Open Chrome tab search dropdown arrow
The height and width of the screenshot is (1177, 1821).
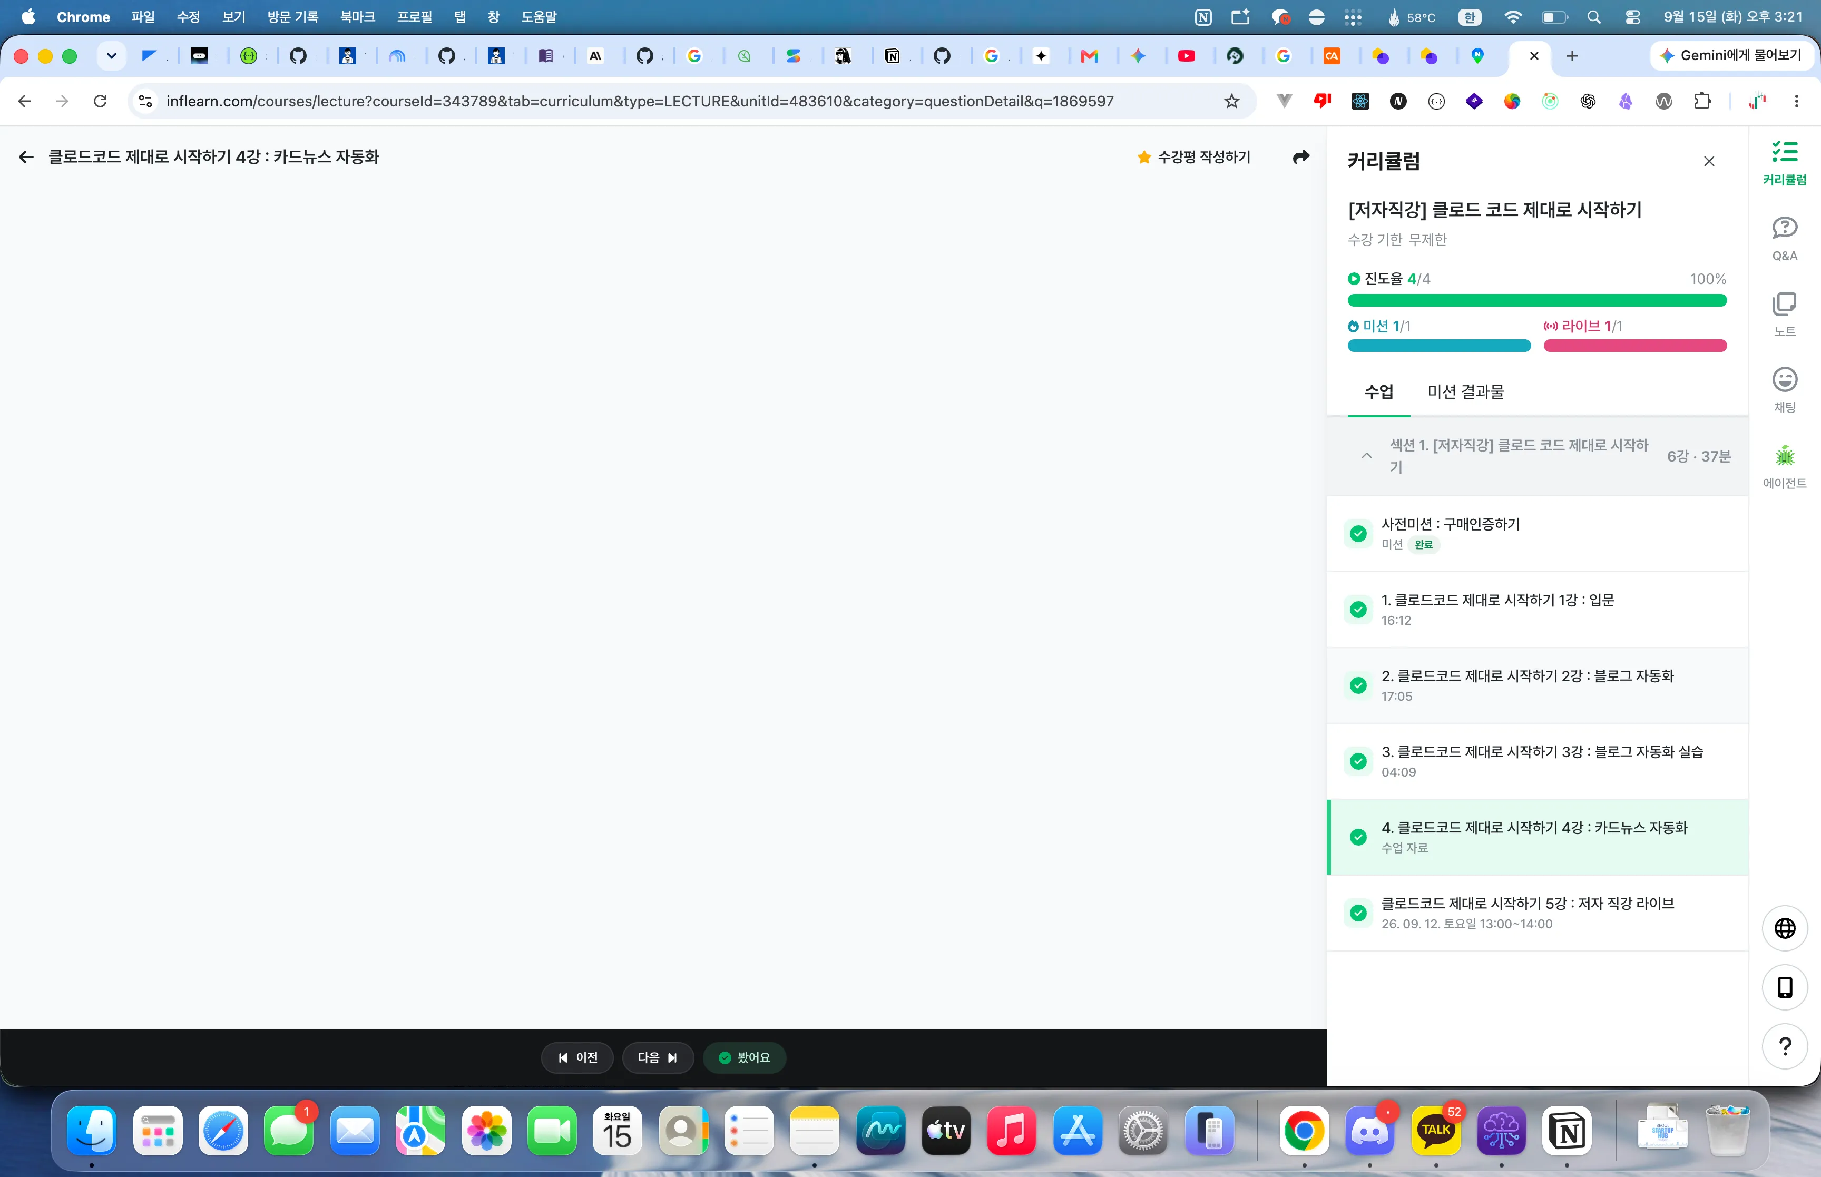112,56
